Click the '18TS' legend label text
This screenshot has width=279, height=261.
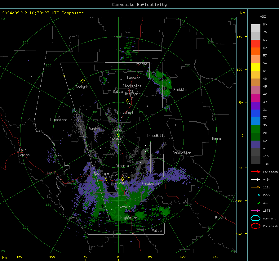pyautogui.click(x=267, y=211)
